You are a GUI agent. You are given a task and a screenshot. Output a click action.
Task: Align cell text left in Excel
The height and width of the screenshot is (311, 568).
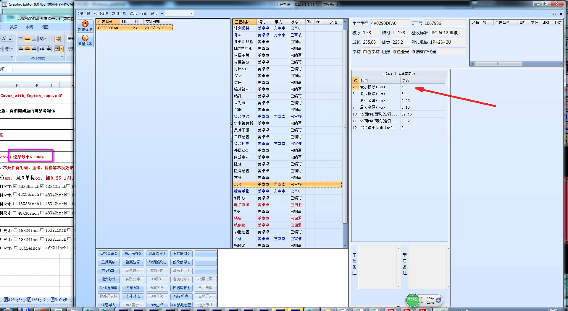(21, 49)
